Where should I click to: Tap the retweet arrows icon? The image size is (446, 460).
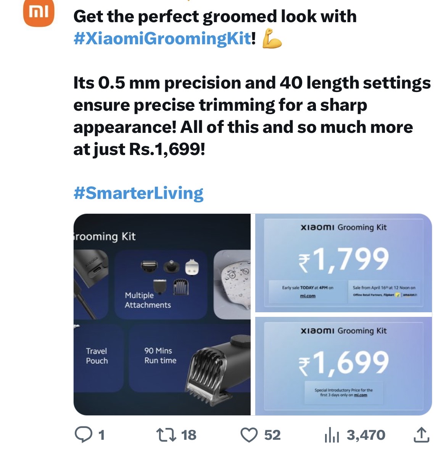166,435
